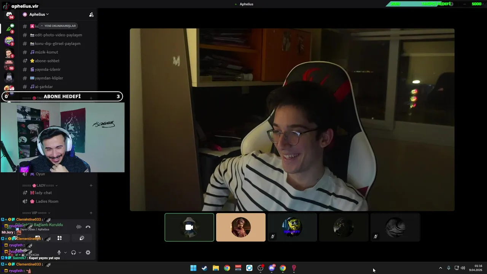Screen dimensions: 487x274
Task: Open the CHIPS server icon
Action: pyautogui.click(x=9, y=40)
